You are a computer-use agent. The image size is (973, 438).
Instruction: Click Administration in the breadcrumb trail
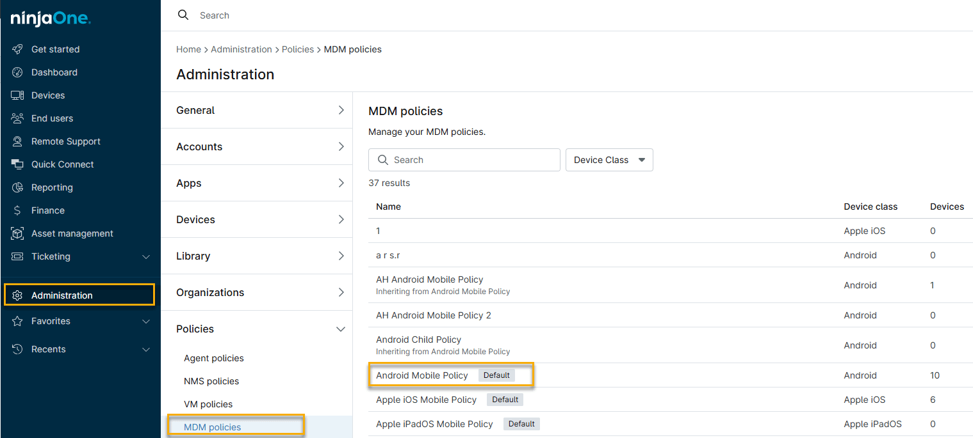(x=241, y=49)
